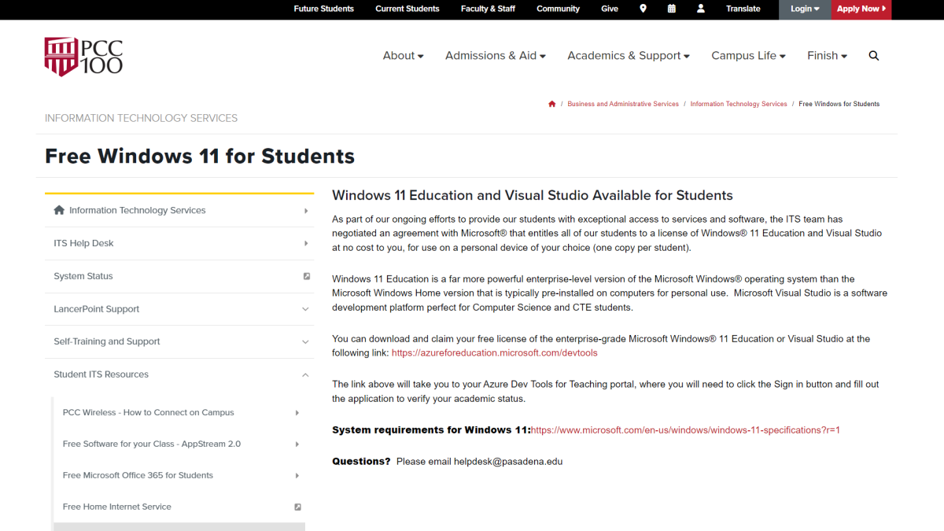Click the person directory icon
Viewport: 944px width, 531px height.
tap(701, 9)
